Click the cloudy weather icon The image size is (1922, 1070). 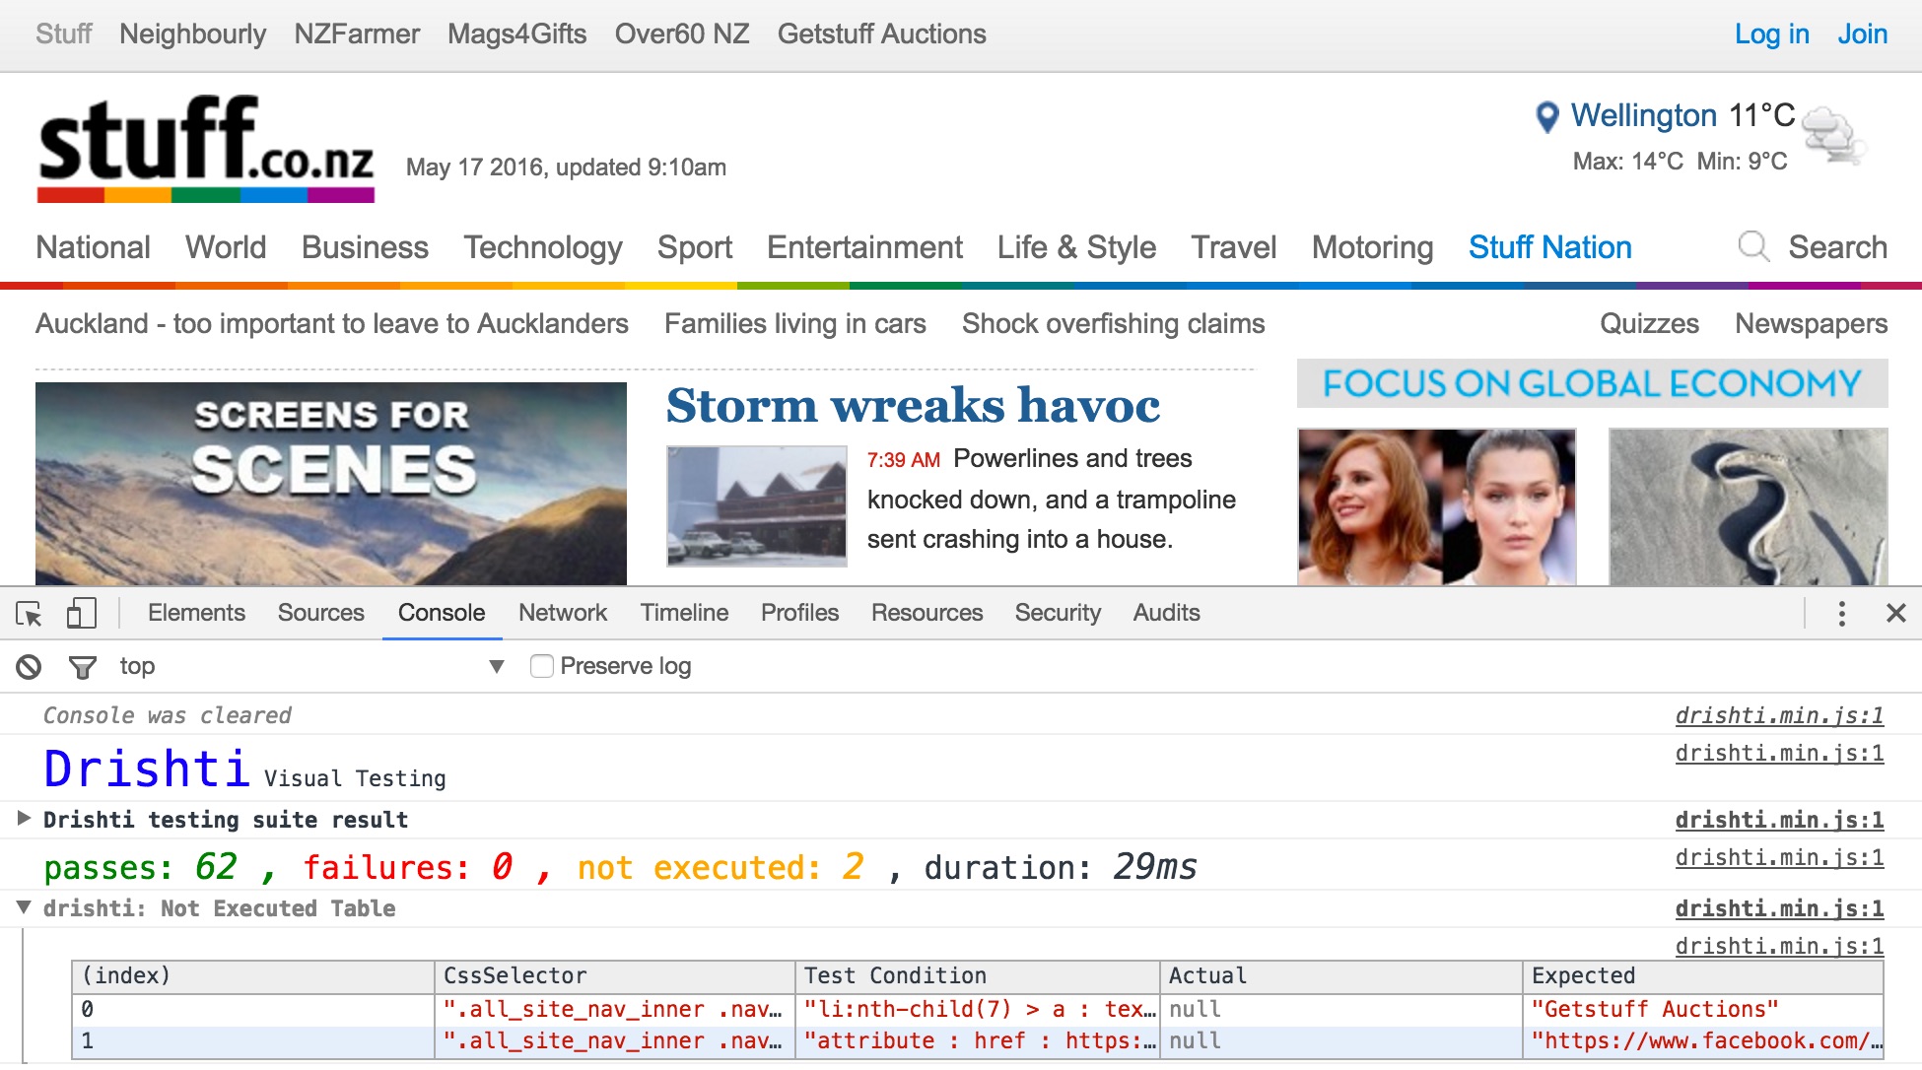[1832, 135]
